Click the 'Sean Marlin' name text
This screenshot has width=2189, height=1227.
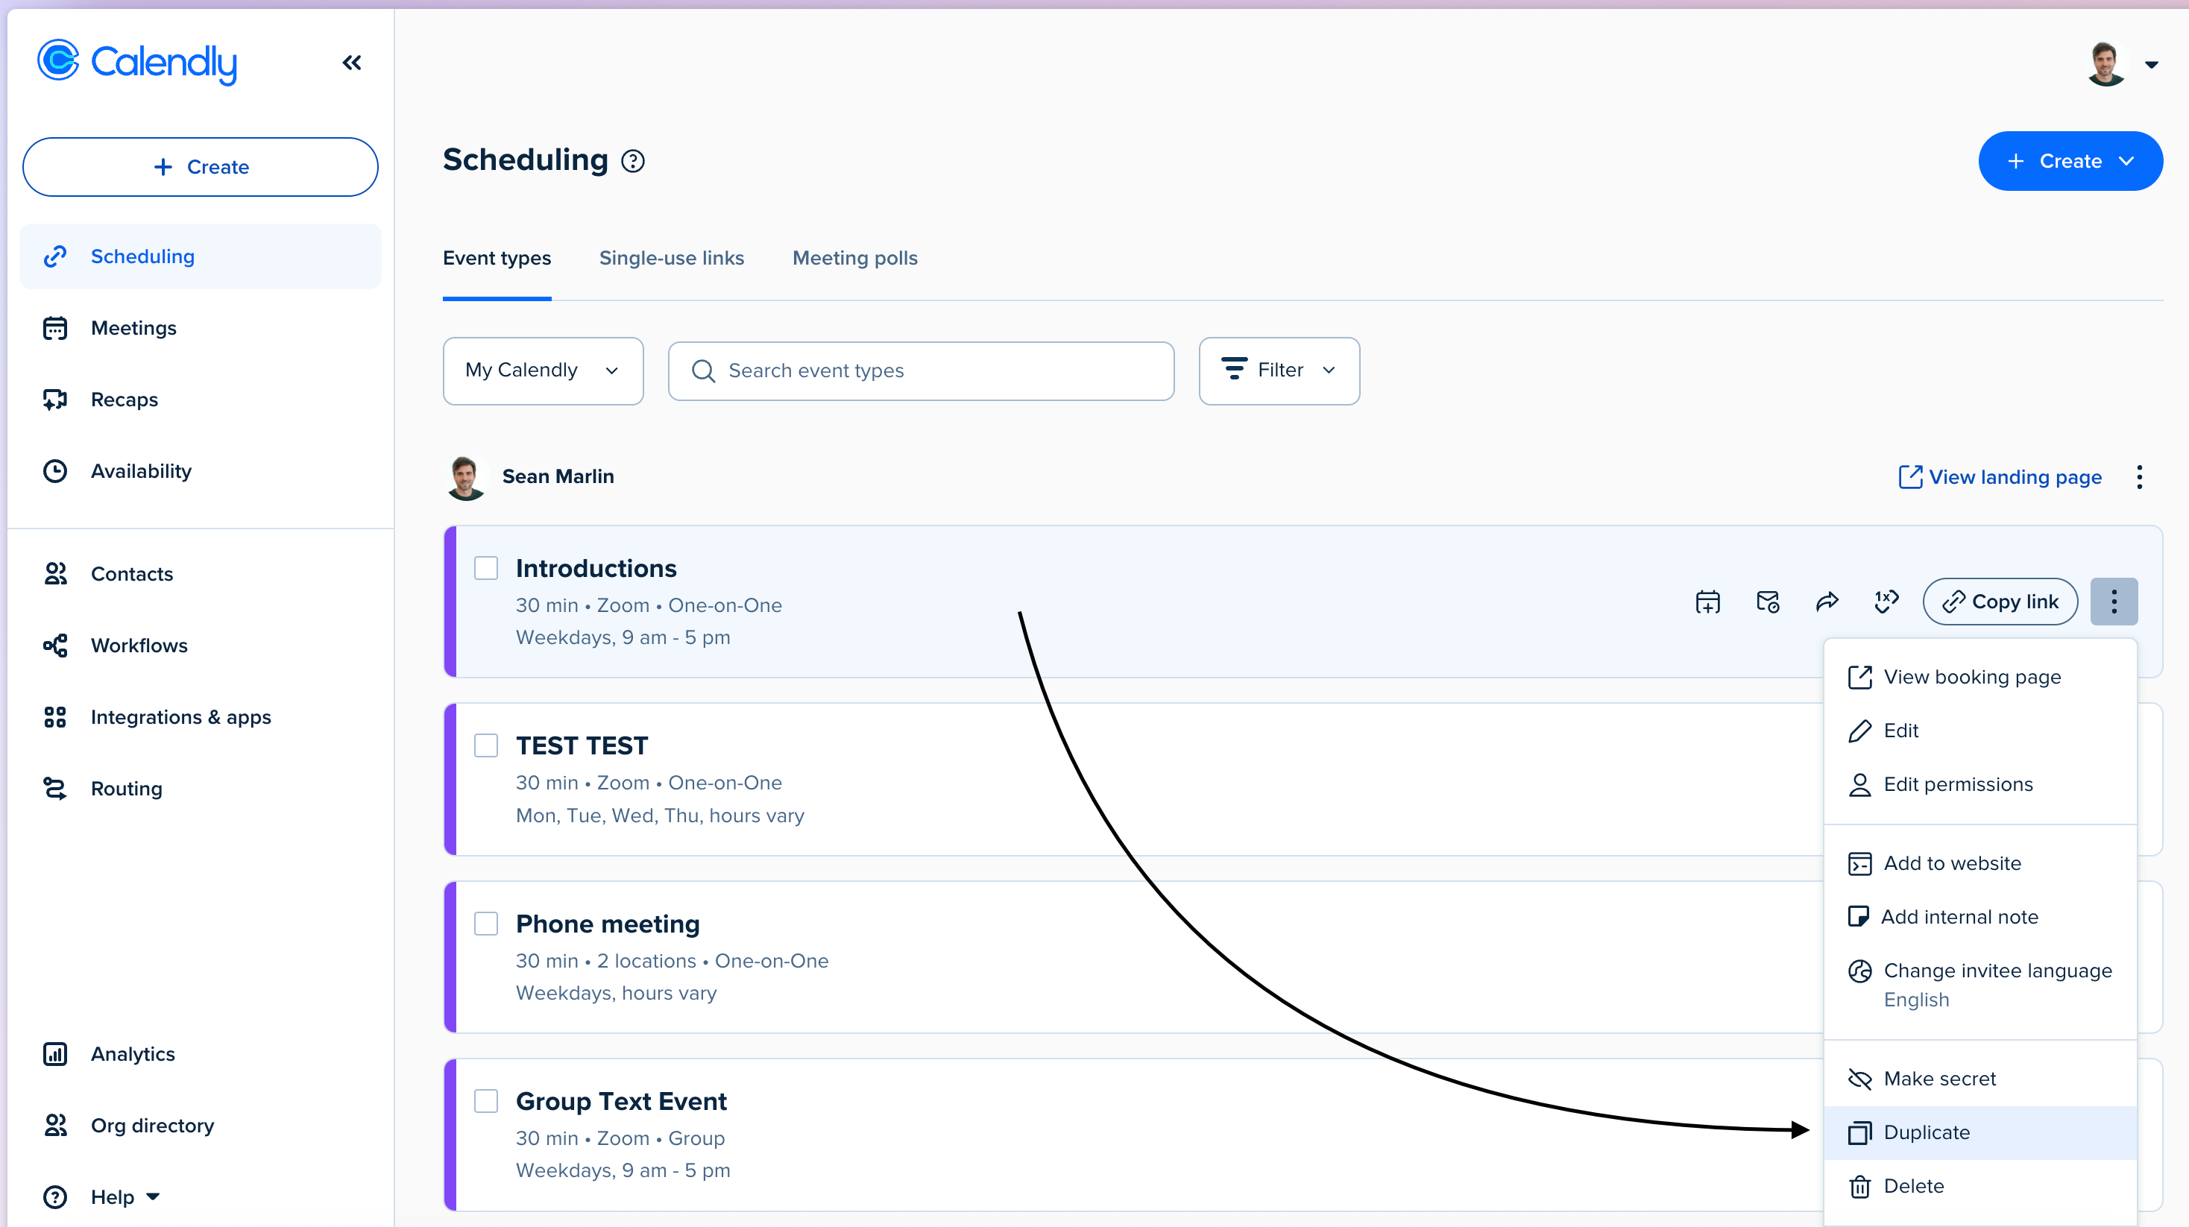[x=558, y=476]
